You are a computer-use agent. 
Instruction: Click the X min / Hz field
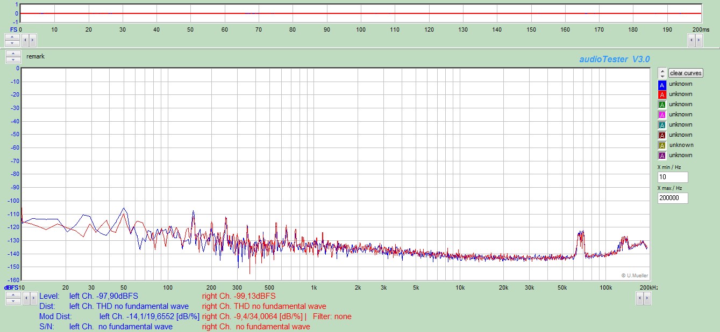672,178
